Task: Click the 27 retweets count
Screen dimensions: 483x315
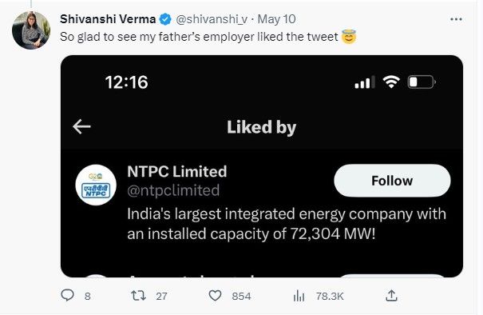Action: [x=161, y=296]
